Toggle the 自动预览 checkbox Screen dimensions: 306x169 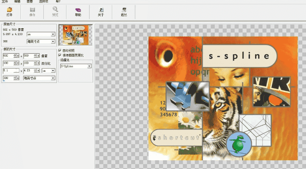[x=60, y=51]
